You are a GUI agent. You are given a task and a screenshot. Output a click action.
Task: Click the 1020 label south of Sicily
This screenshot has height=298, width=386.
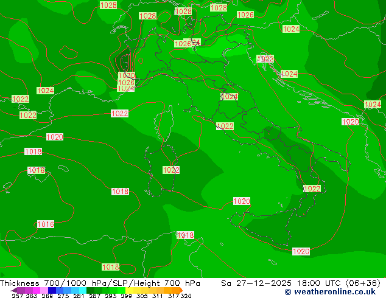point(301,252)
